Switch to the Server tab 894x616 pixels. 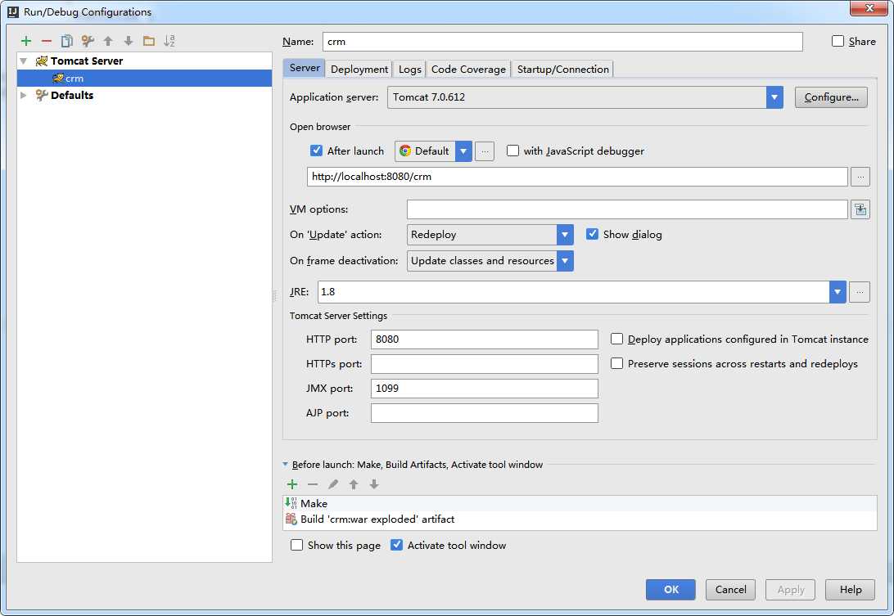tap(305, 68)
